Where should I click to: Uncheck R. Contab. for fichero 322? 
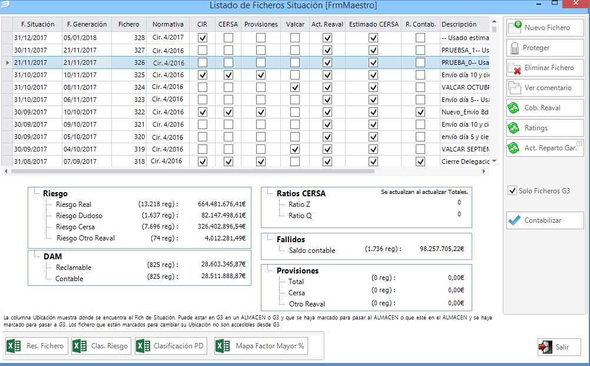point(420,112)
